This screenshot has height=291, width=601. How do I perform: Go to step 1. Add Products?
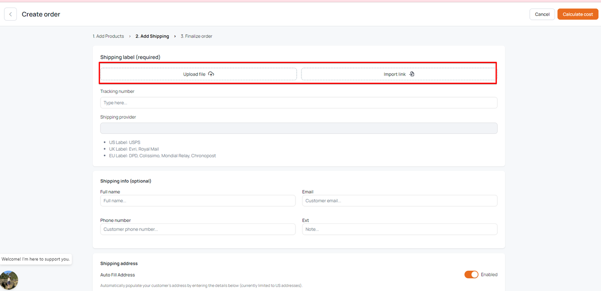click(x=108, y=36)
